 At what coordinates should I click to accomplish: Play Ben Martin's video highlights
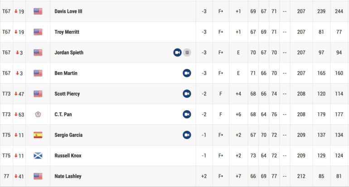(187, 73)
